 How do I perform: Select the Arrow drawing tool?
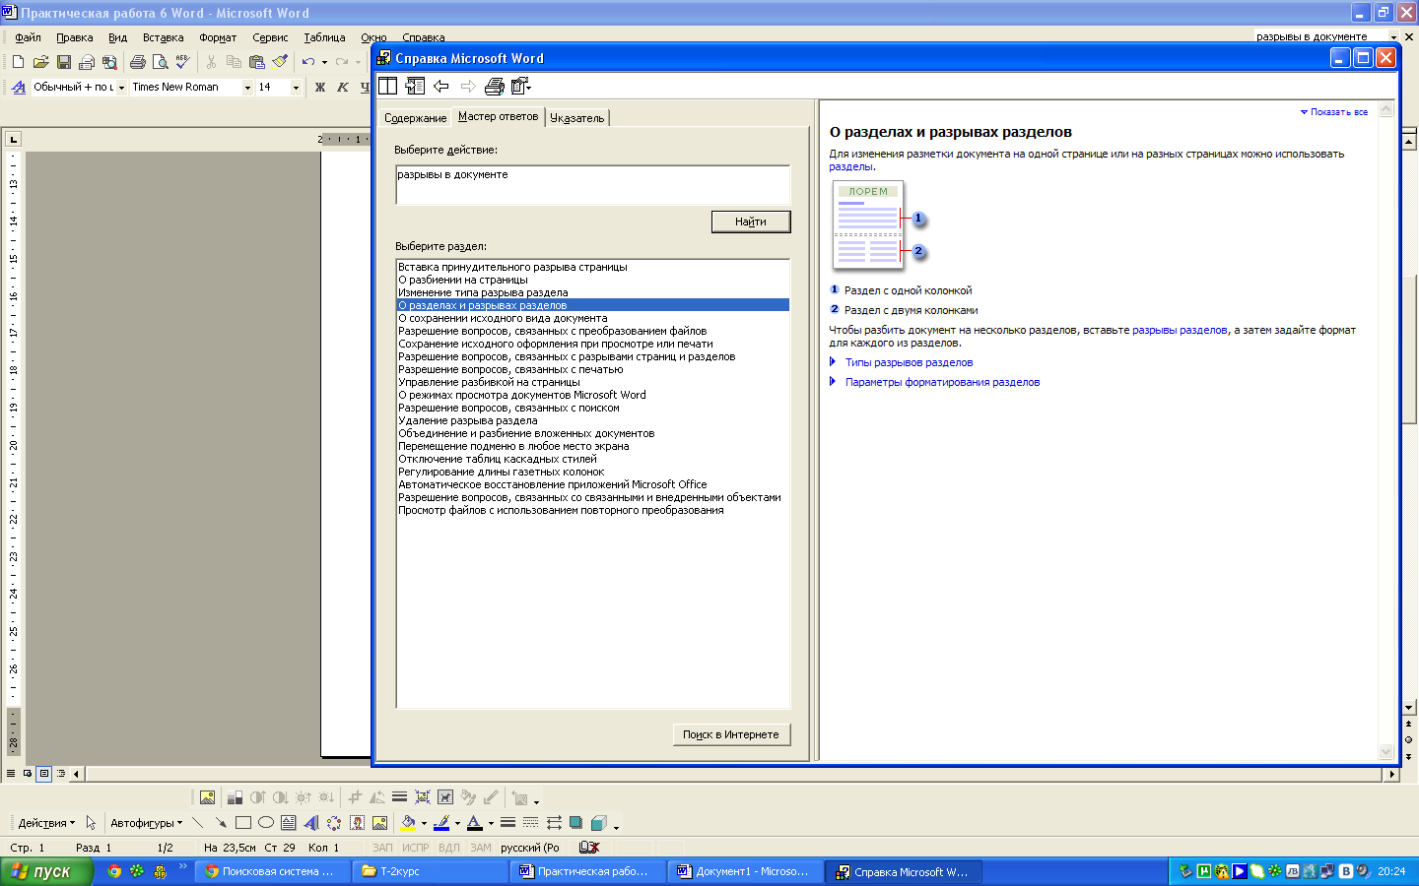point(221,823)
